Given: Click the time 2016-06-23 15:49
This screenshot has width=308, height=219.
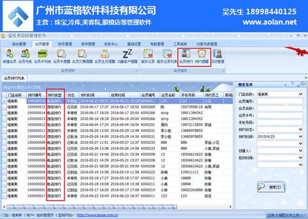Looking at the screenshot, I should [94, 196].
